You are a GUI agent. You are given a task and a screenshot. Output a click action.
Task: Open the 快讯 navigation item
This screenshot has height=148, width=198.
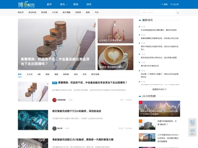(x=89, y=4)
